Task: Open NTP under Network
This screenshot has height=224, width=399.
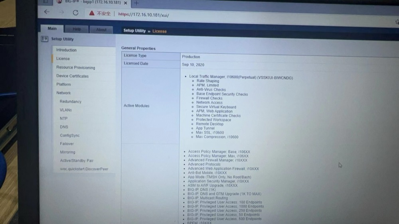Action: click(63, 118)
